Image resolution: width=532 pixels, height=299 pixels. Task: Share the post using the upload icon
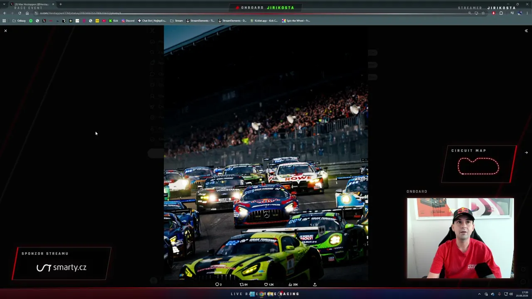[315, 284]
